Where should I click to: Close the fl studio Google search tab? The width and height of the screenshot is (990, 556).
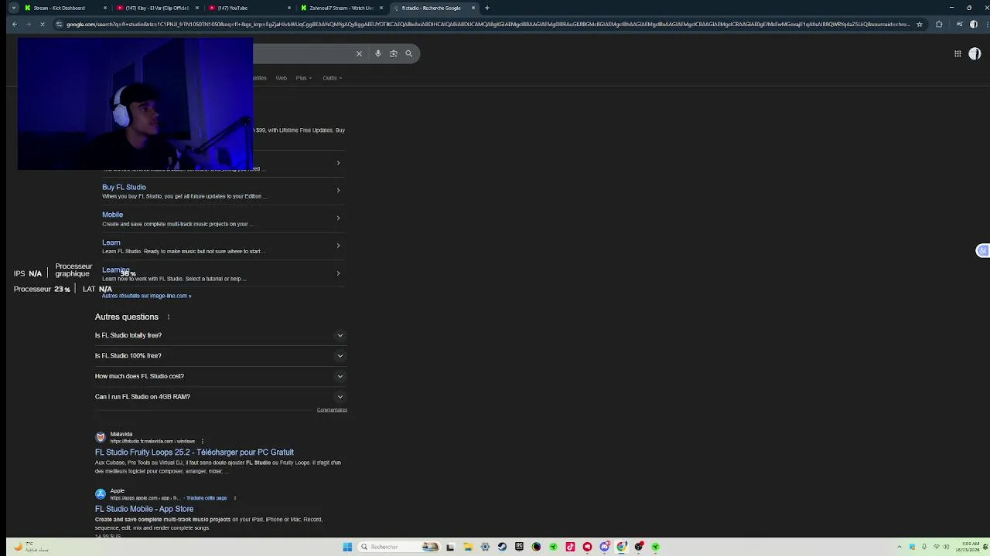(473, 8)
